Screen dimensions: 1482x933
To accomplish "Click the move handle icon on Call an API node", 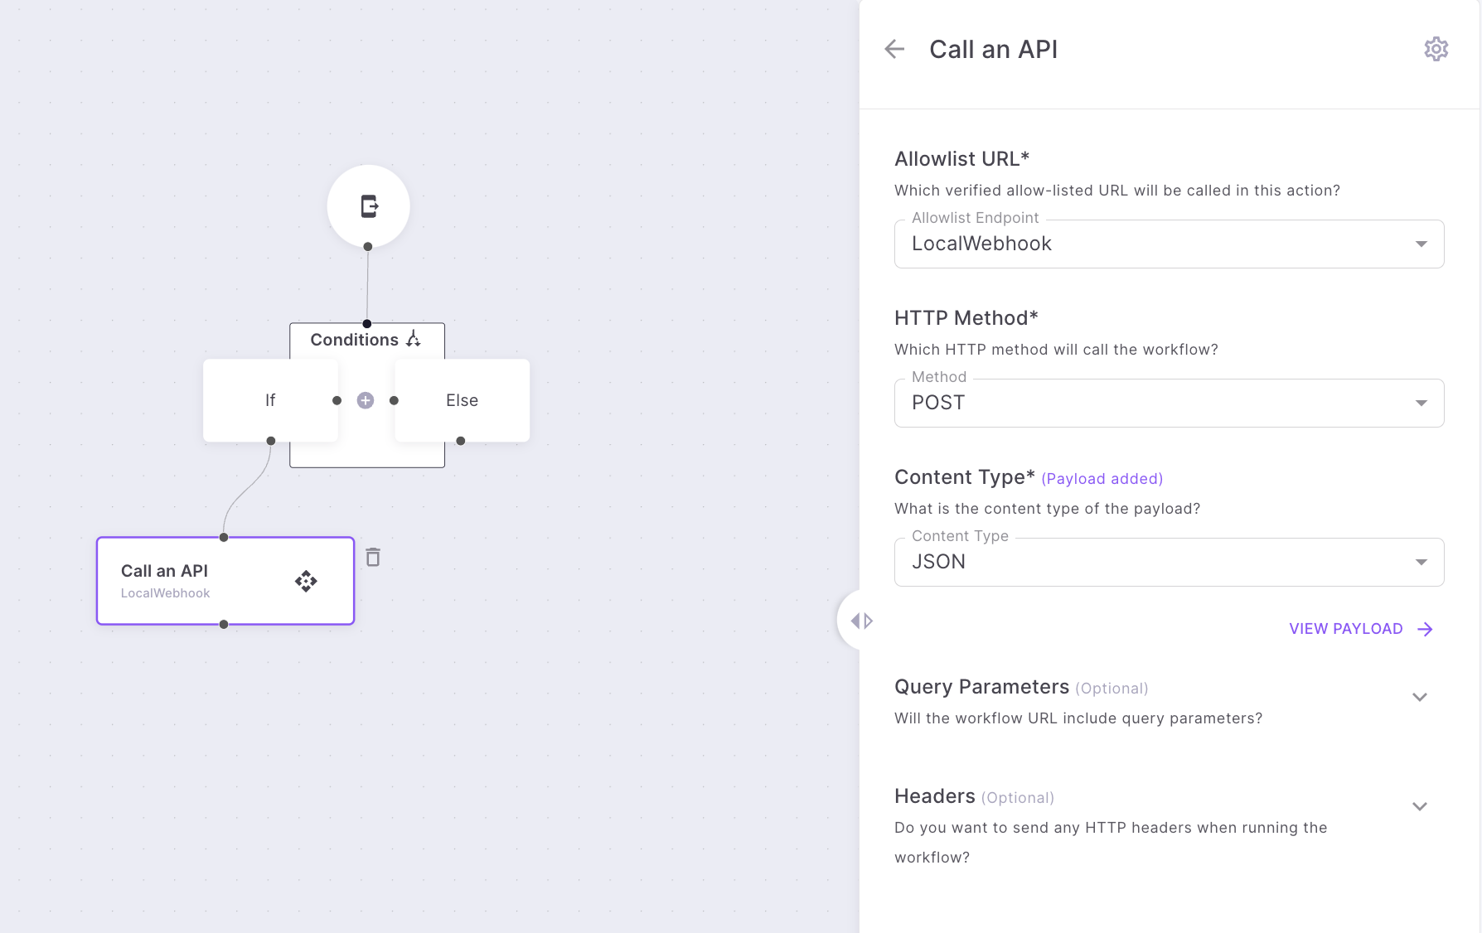I will coord(306,581).
